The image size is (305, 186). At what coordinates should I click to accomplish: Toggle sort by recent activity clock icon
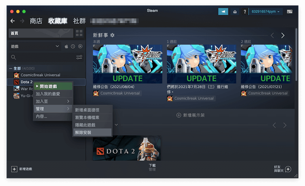click(x=73, y=46)
